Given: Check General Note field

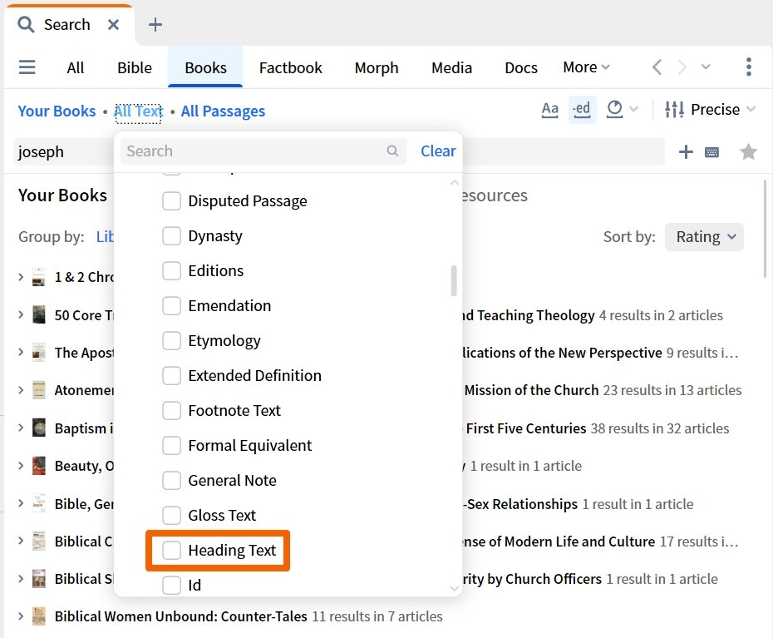Looking at the screenshot, I should pos(171,480).
